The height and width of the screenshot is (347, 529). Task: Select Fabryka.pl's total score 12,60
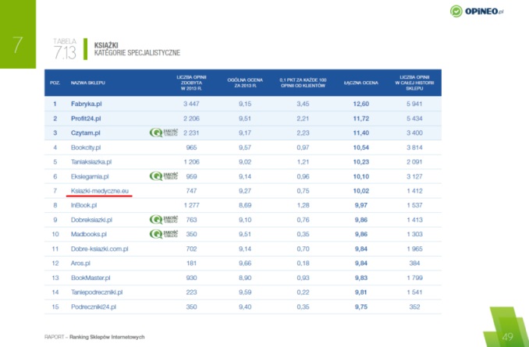pos(361,104)
